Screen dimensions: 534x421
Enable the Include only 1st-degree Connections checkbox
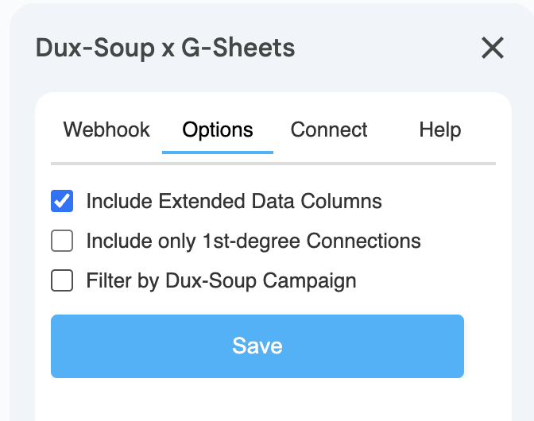[62, 241]
